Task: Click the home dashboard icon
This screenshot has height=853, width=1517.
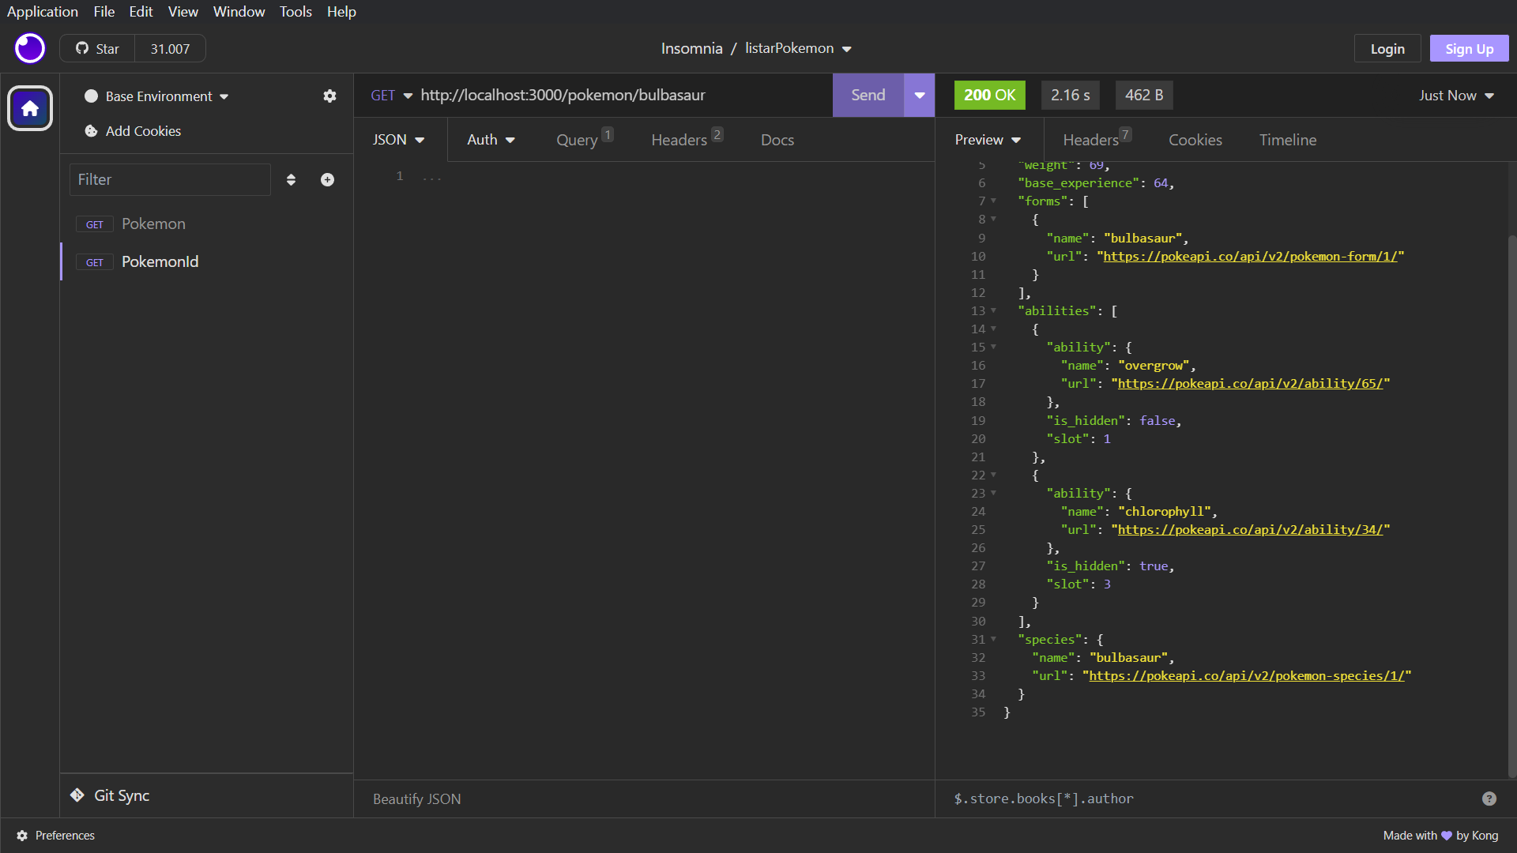Action: [29, 108]
